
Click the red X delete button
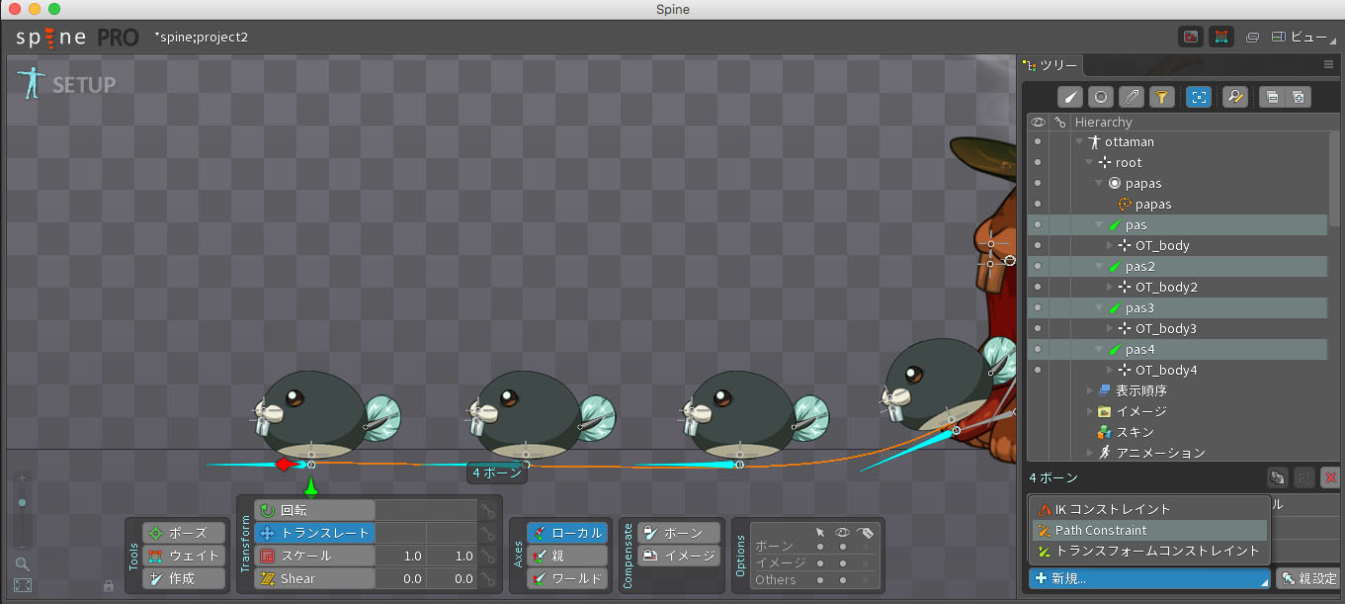pos(1329,477)
